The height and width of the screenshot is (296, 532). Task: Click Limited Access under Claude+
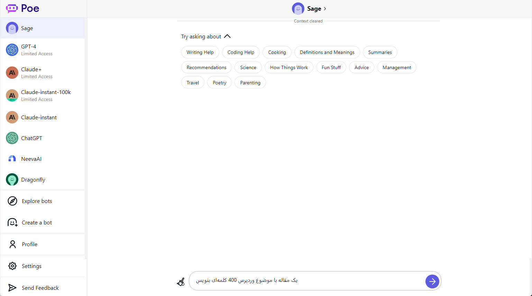[37, 76]
